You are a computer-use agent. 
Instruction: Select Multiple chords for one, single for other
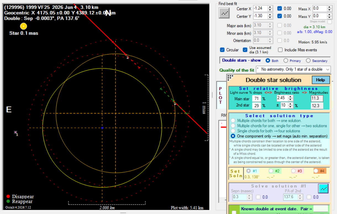(x=233, y=126)
